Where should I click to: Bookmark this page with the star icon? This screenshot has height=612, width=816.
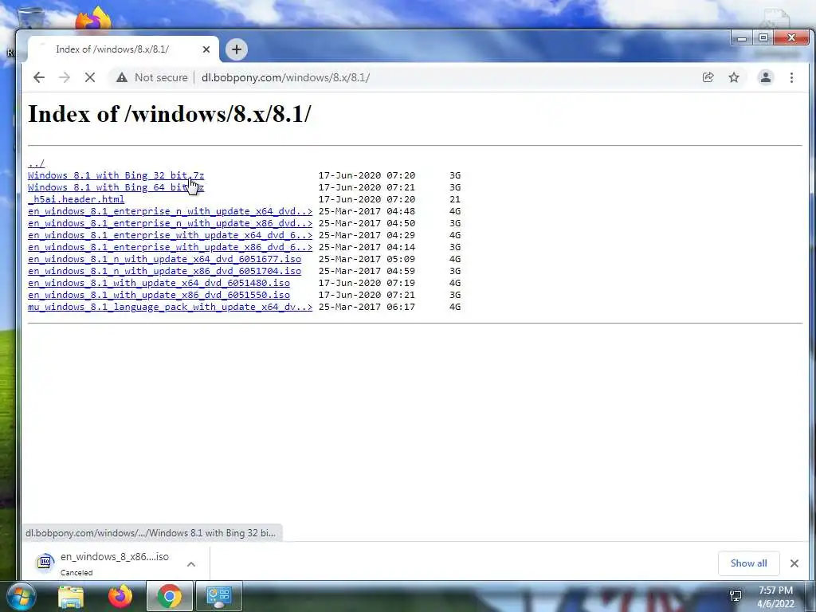click(x=734, y=77)
